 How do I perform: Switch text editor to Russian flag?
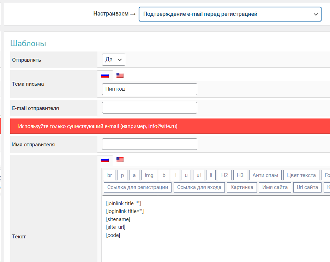coord(105,160)
